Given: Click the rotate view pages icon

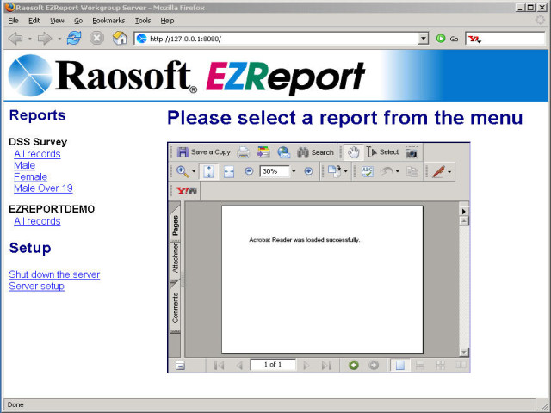Looking at the screenshot, I should tap(334, 171).
